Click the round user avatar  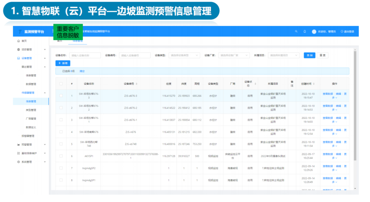[x=314, y=31]
